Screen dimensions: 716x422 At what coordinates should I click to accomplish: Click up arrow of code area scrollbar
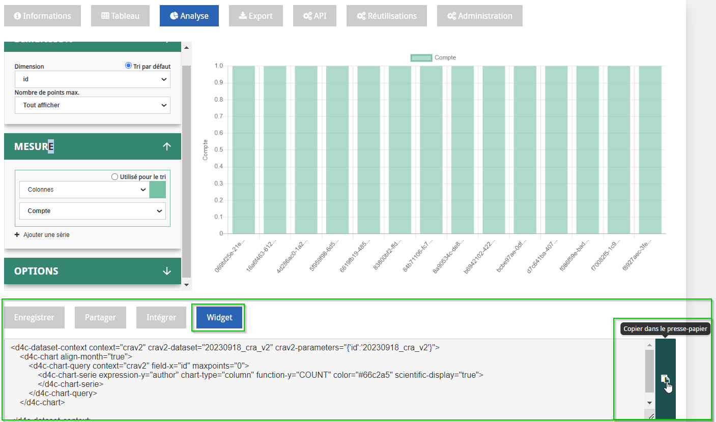point(649,345)
